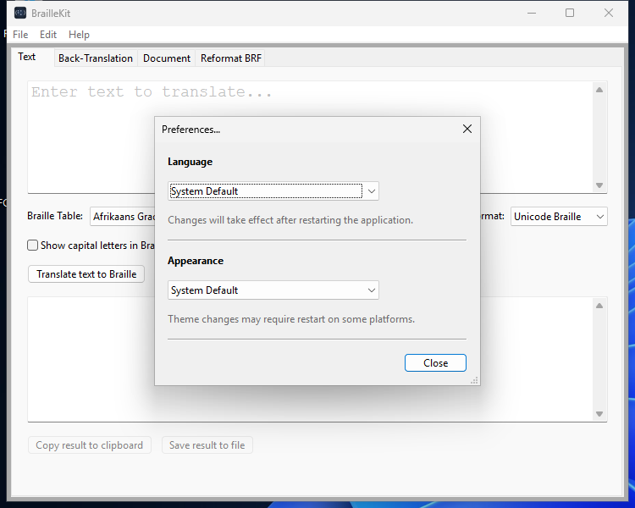Switch to the Back-Translation tab
The width and height of the screenshot is (635, 508).
click(96, 58)
